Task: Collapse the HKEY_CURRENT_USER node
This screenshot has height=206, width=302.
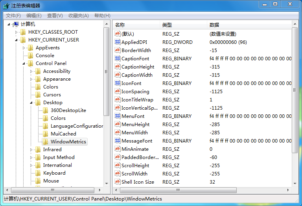Action: (x=17, y=40)
